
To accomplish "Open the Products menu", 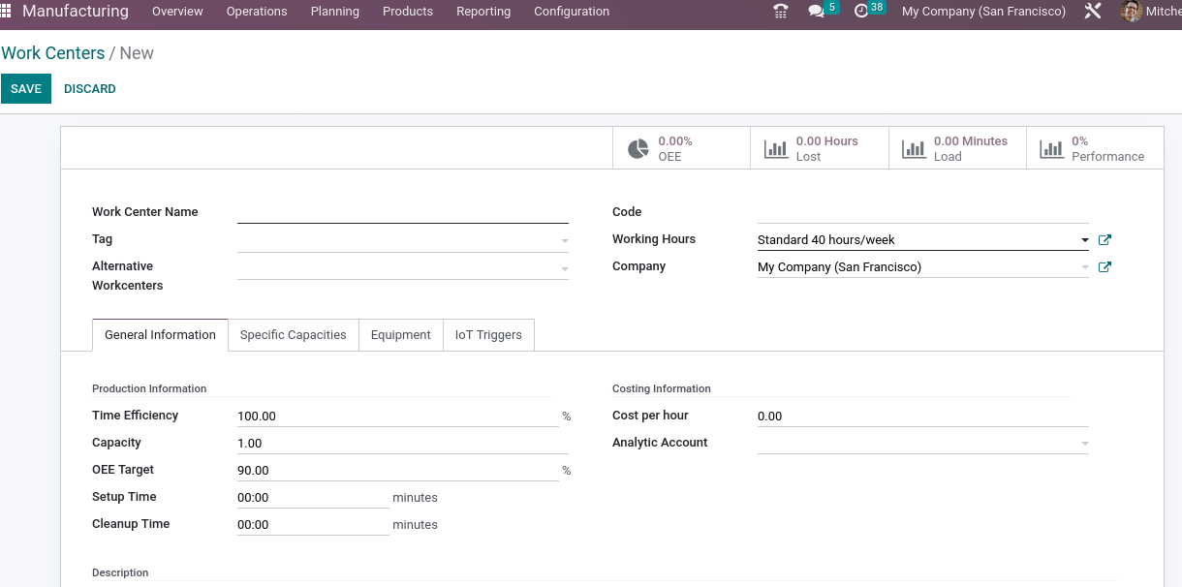I will (408, 12).
